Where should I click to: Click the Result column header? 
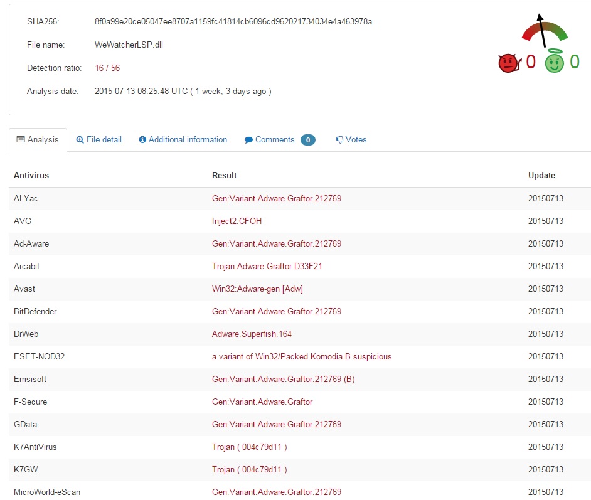(224, 175)
